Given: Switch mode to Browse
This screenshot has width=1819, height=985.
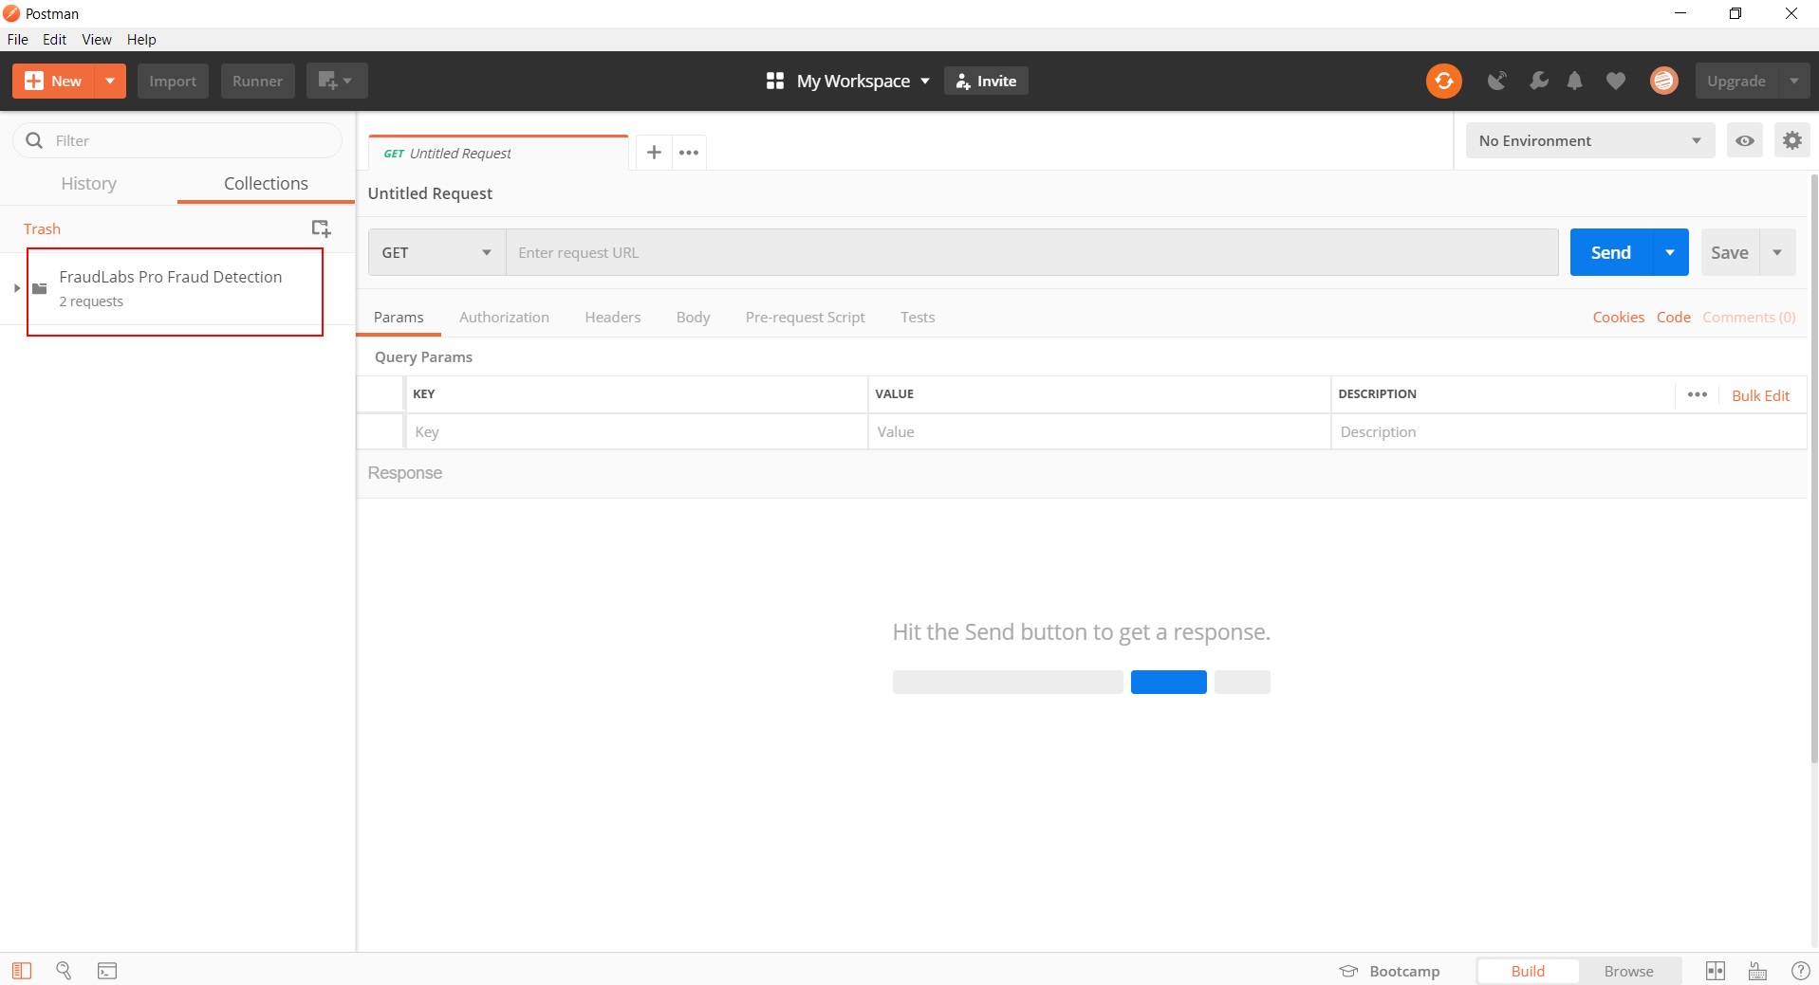Looking at the screenshot, I should pos(1628,971).
